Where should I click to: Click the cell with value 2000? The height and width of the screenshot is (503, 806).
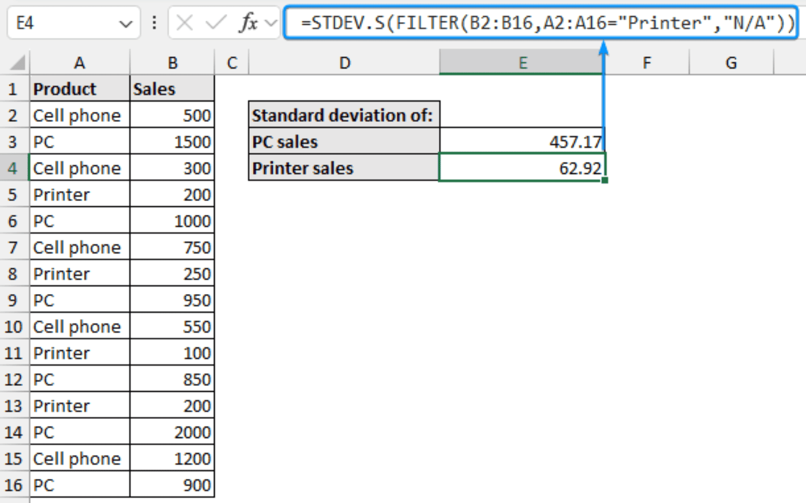click(172, 432)
